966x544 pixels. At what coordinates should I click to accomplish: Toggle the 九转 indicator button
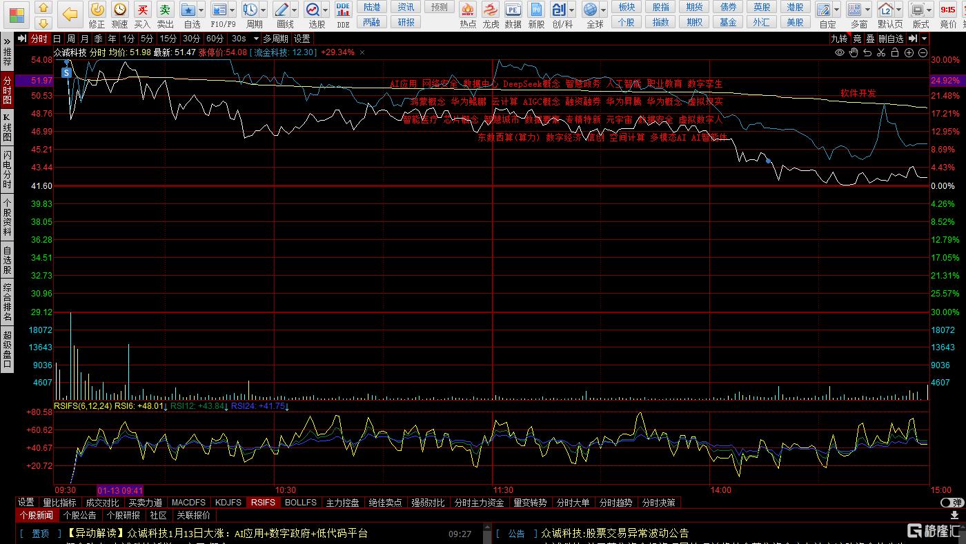[839, 39]
